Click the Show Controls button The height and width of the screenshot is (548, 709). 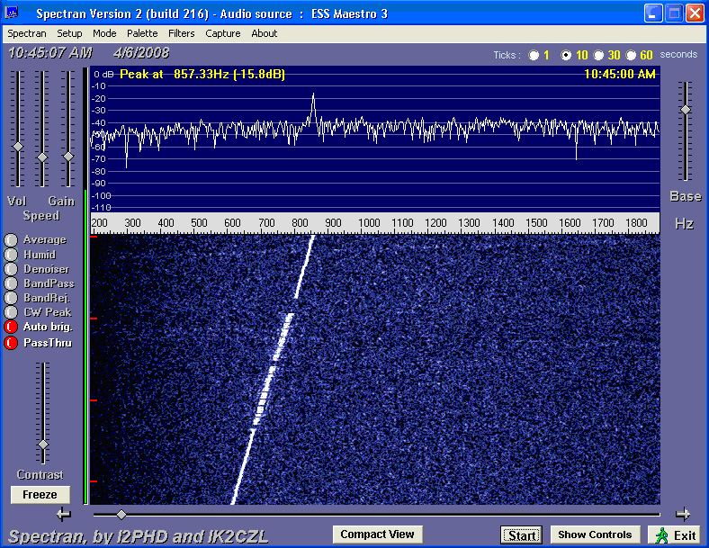(x=595, y=535)
